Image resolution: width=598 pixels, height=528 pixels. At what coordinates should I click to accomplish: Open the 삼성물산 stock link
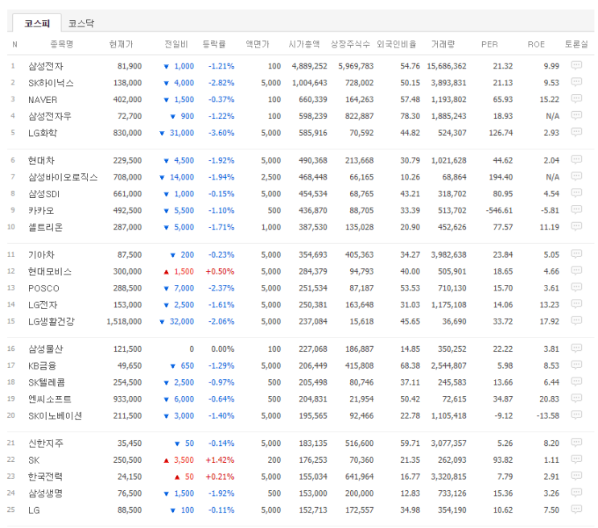point(45,349)
